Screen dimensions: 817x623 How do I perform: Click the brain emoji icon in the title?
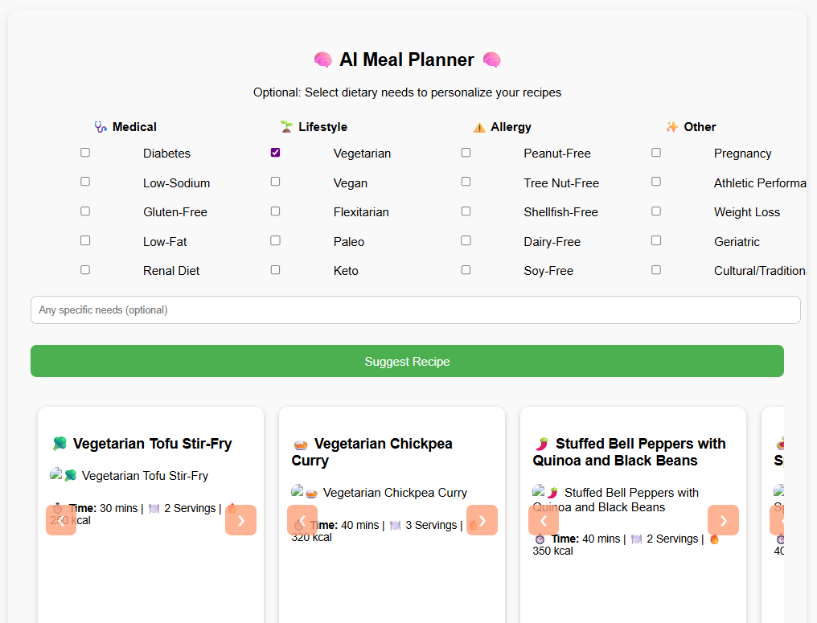pos(322,59)
